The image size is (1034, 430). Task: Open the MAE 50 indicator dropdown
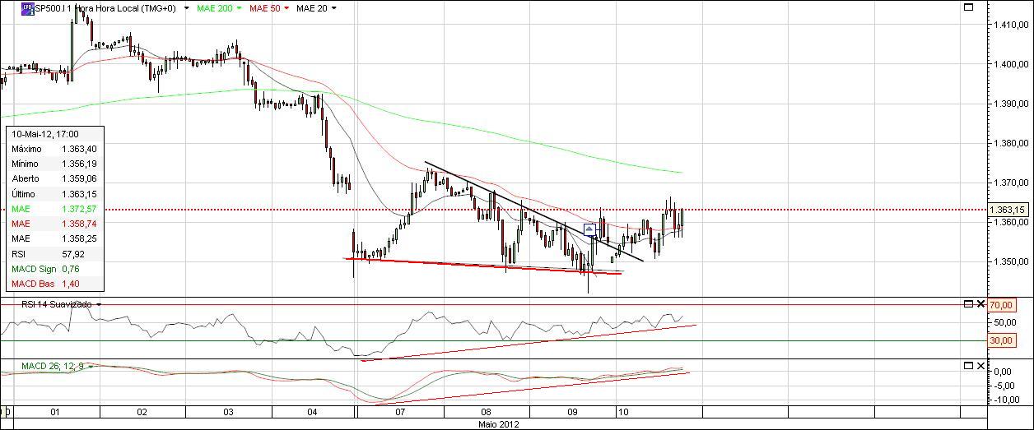click(286, 8)
